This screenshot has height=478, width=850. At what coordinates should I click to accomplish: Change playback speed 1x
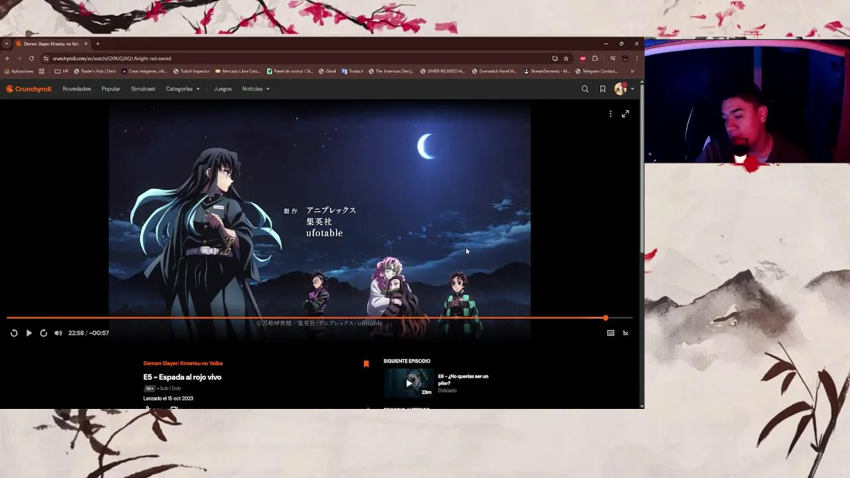click(625, 333)
